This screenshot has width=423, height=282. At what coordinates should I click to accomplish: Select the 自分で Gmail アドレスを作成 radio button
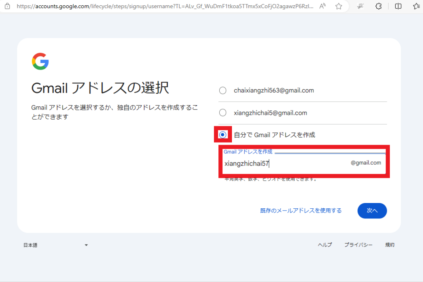223,135
